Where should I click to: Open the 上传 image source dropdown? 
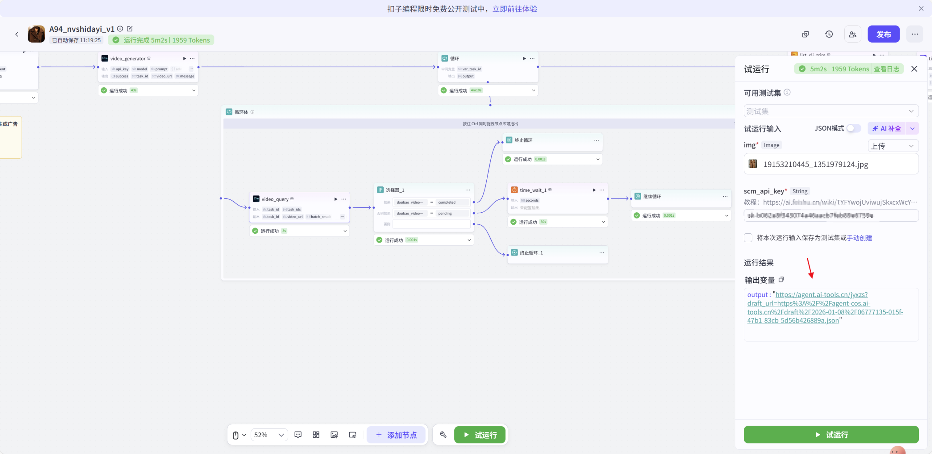point(893,146)
